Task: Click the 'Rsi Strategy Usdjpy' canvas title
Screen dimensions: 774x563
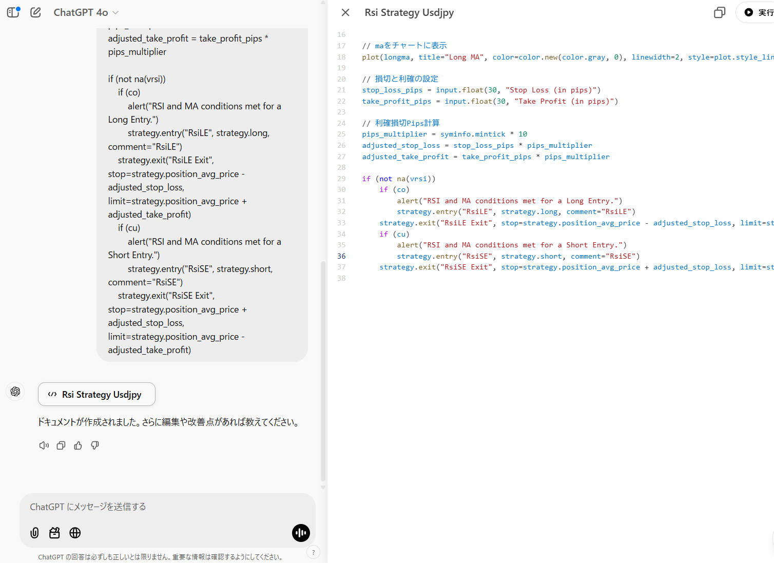Action: [x=409, y=12]
